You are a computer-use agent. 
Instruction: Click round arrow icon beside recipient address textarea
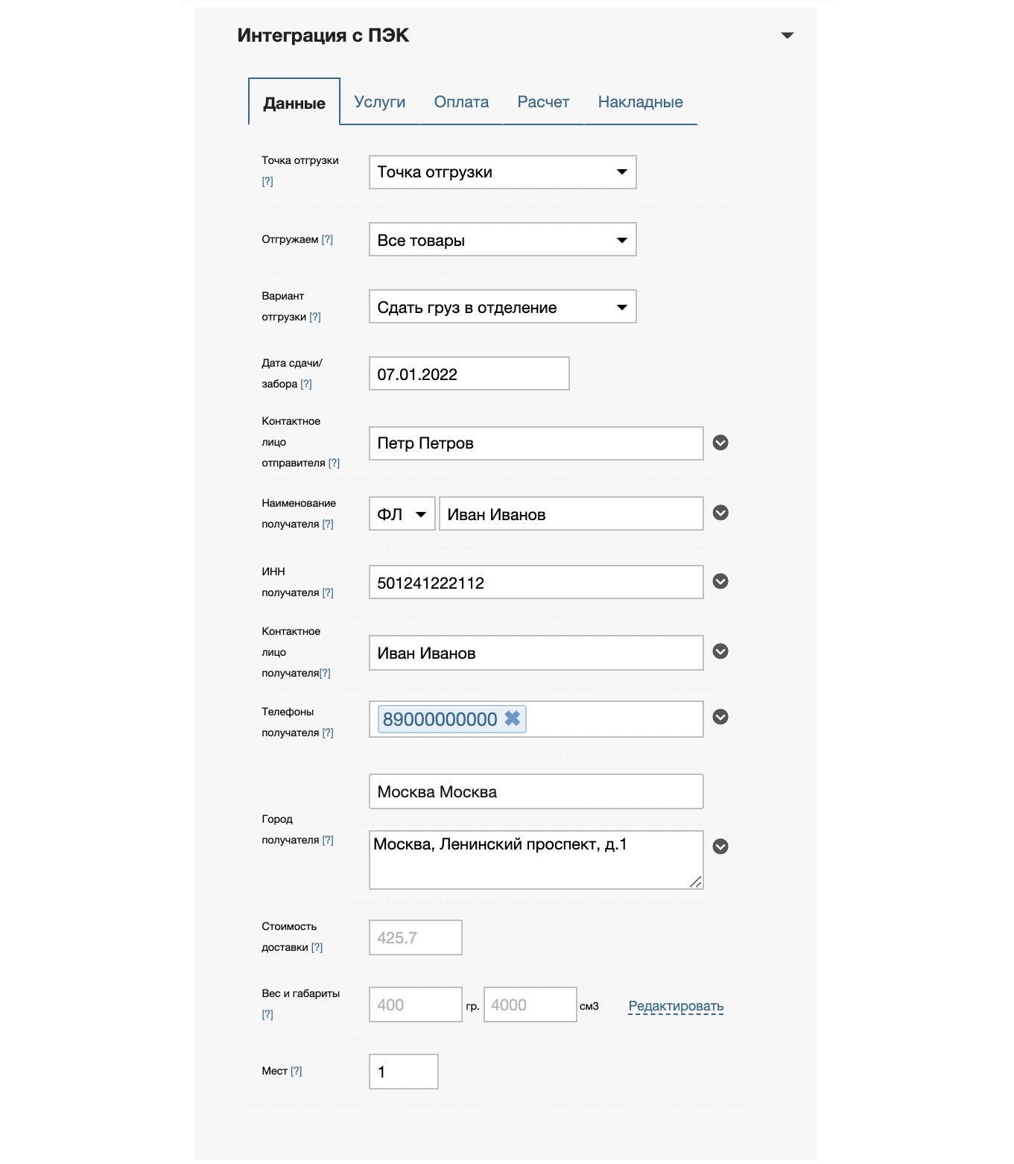720,847
